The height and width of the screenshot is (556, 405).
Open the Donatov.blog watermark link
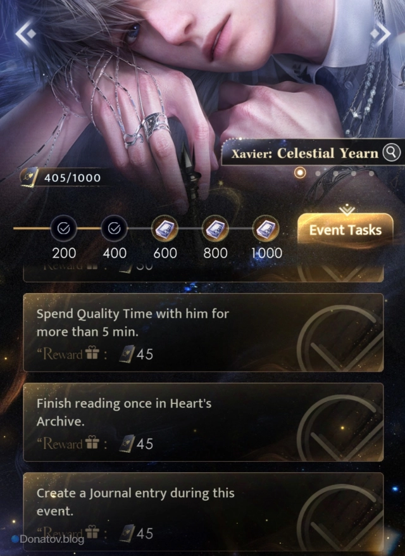48,540
